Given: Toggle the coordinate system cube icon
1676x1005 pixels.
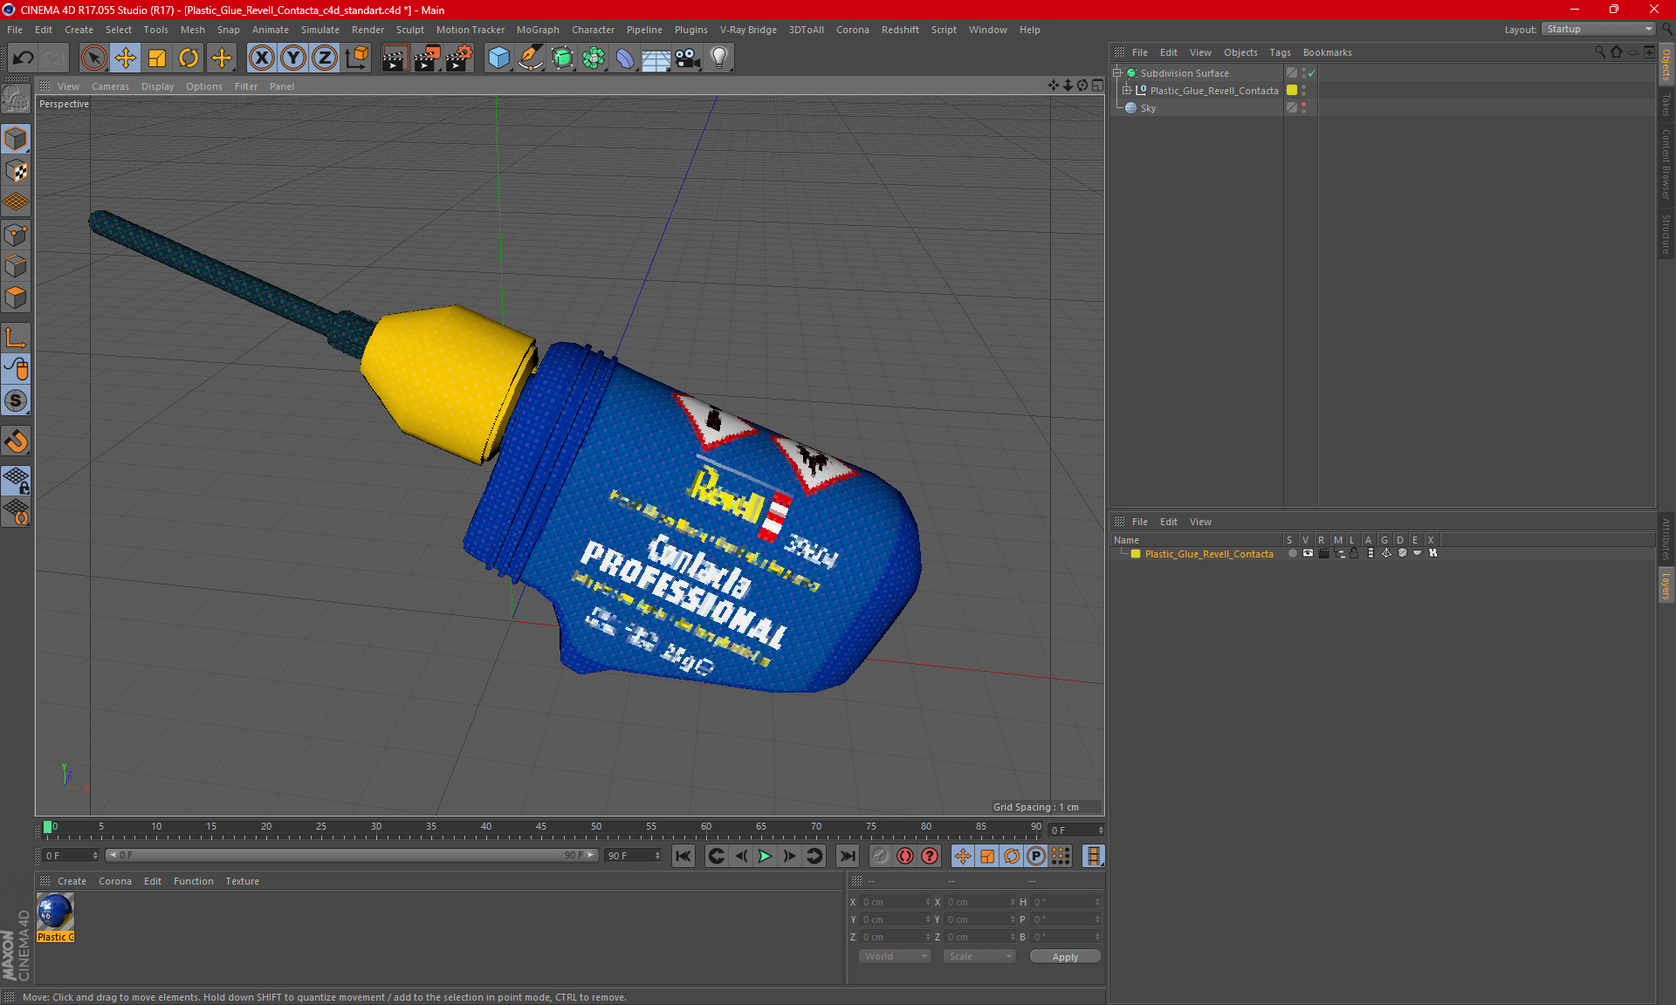Looking at the screenshot, I should coord(356,58).
